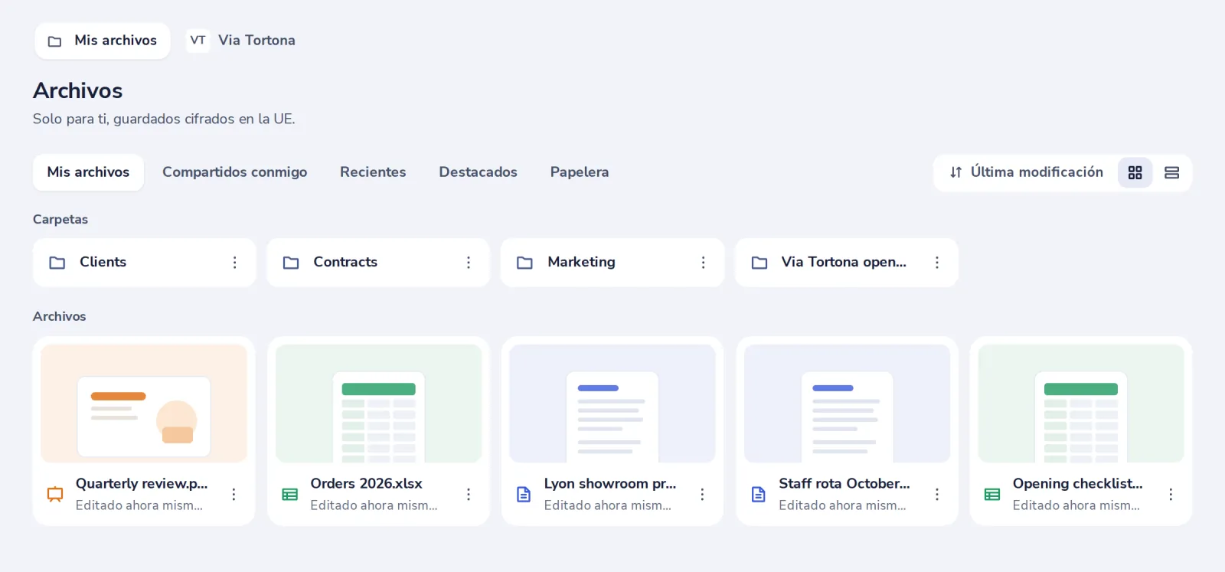Open the Marketing folder
The image size is (1225, 572).
(x=612, y=263)
